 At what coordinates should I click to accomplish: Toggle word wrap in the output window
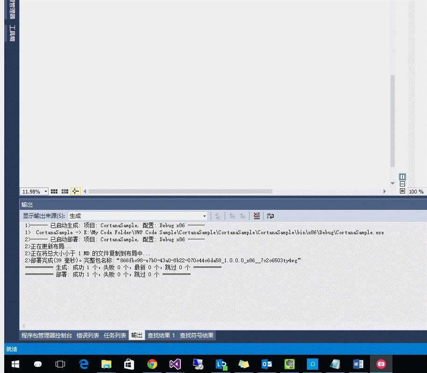[270, 216]
